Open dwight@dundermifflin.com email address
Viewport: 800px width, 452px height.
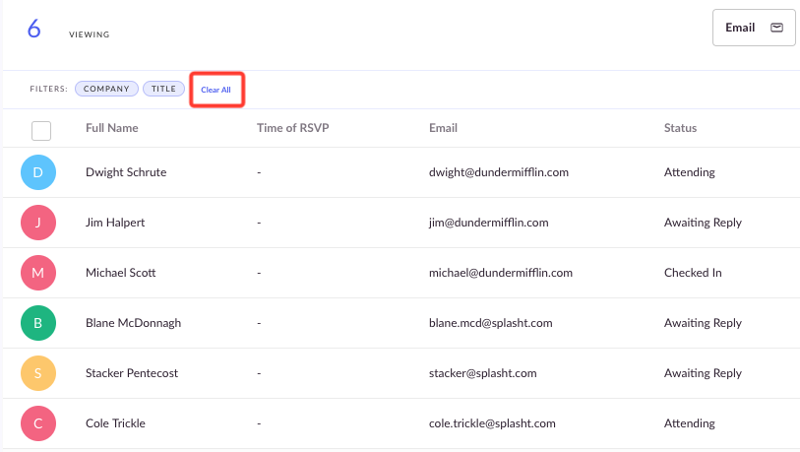[x=499, y=172]
